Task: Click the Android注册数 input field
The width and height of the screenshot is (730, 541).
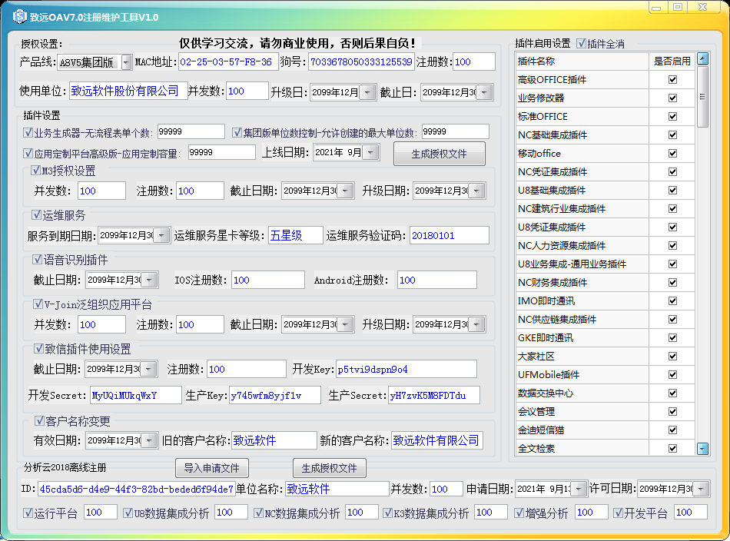Action: click(x=437, y=280)
